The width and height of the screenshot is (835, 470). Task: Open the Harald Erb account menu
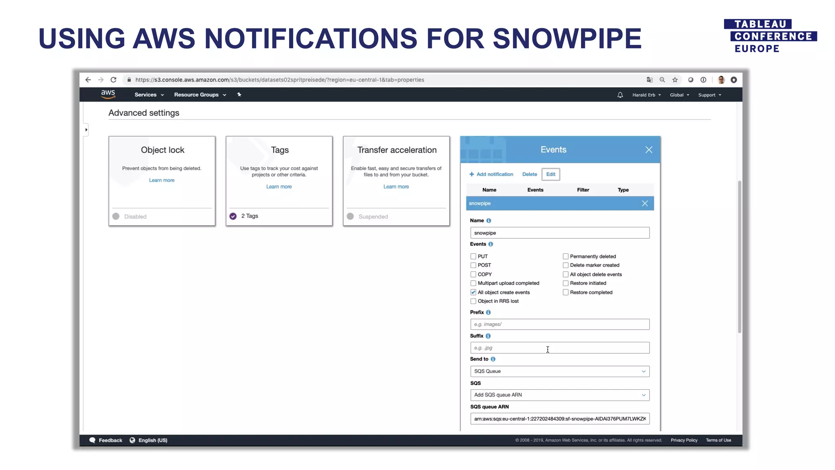pos(647,95)
